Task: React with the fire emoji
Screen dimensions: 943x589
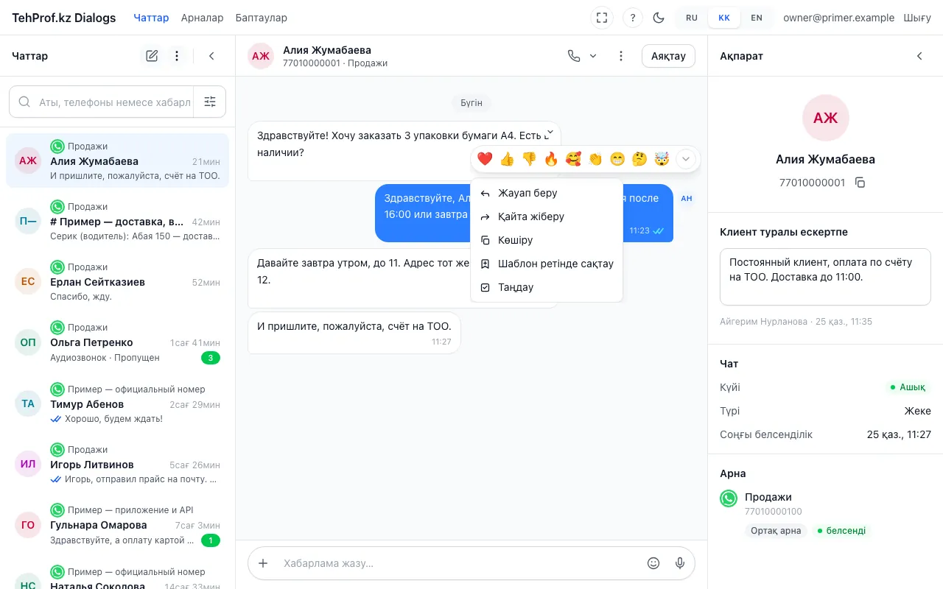Action: [x=551, y=158]
